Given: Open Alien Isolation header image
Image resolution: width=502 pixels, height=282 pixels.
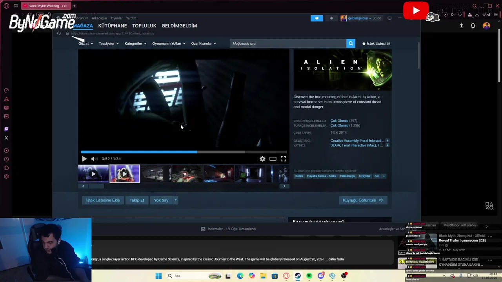Looking at the screenshot, I should (342, 70).
